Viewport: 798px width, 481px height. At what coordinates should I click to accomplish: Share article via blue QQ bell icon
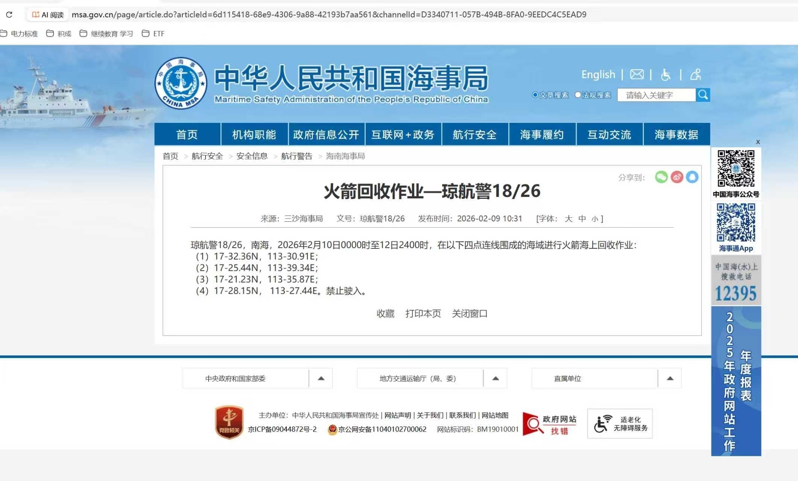[x=692, y=177]
